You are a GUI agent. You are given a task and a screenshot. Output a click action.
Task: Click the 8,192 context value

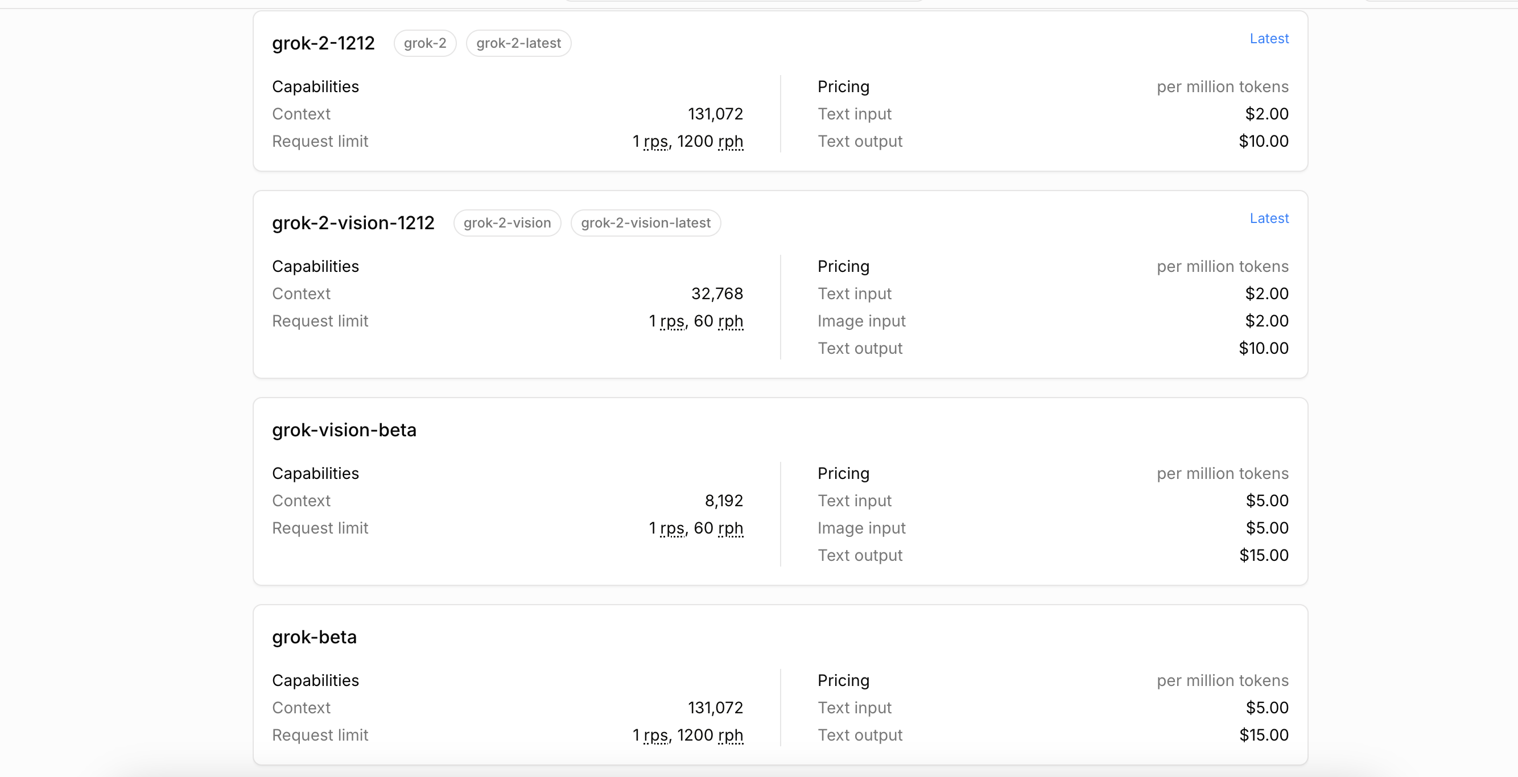click(724, 501)
